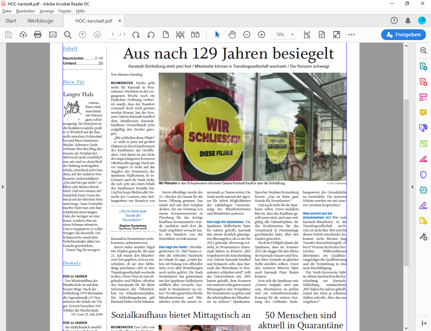The height and width of the screenshot is (331, 431).
Task: Open Create PDF tool in right pane
Action: pyautogui.click(x=423, y=82)
